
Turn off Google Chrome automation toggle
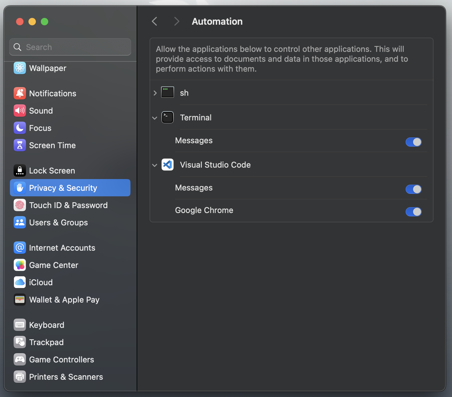click(x=414, y=212)
